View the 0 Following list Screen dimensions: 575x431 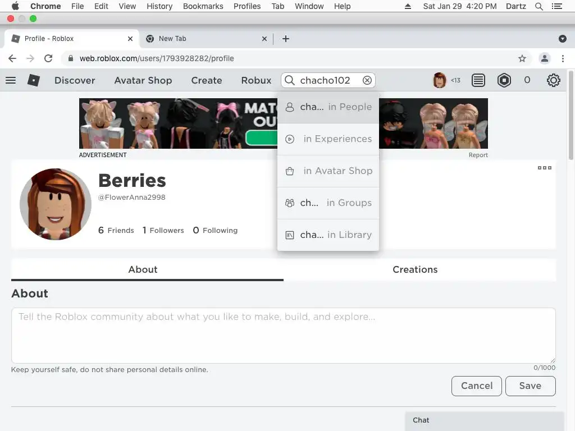[x=215, y=230]
